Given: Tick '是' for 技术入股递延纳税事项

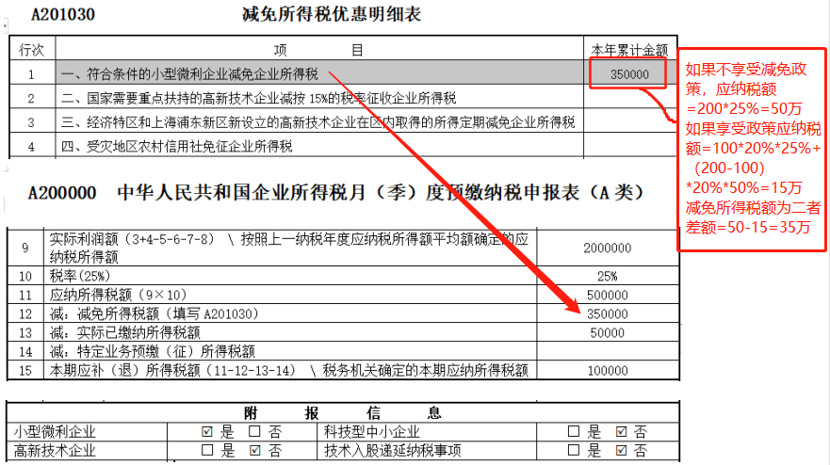Looking at the screenshot, I should click(x=573, y=451).
